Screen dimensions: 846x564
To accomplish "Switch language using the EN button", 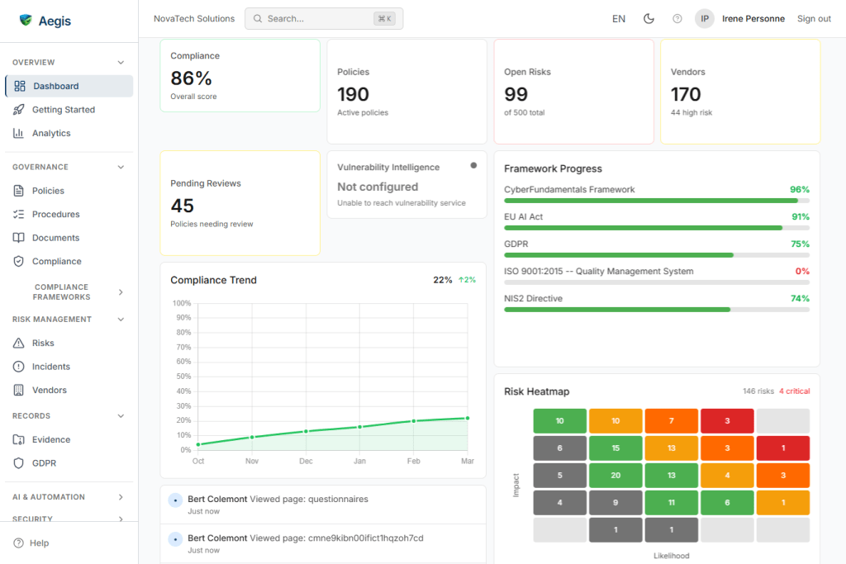I will [x=619, y=19].
